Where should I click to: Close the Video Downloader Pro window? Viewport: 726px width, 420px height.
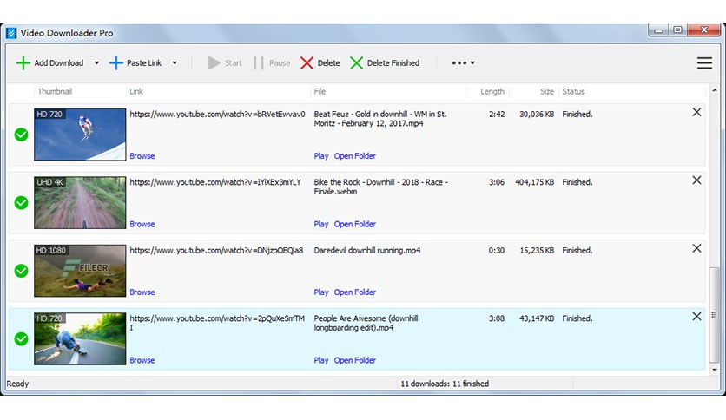(703, 30)
